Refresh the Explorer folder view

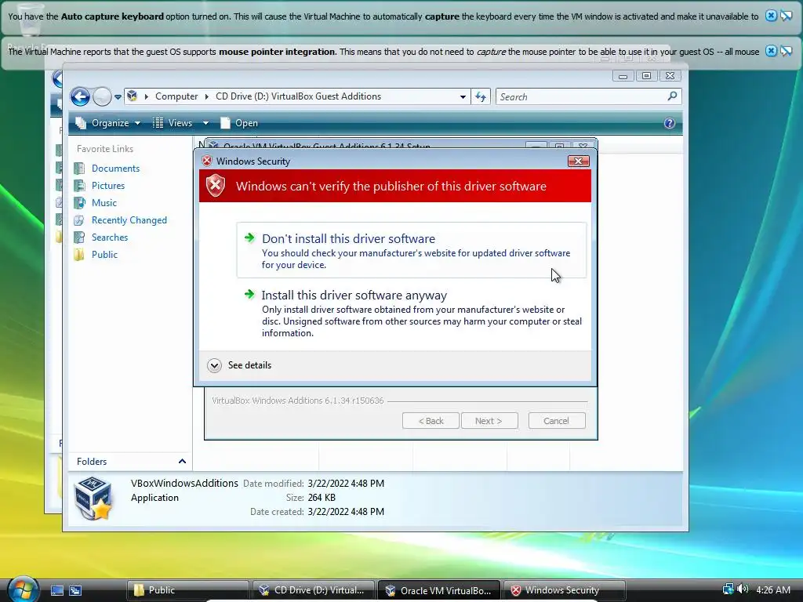pyautogui.click(x=481, y=96)
